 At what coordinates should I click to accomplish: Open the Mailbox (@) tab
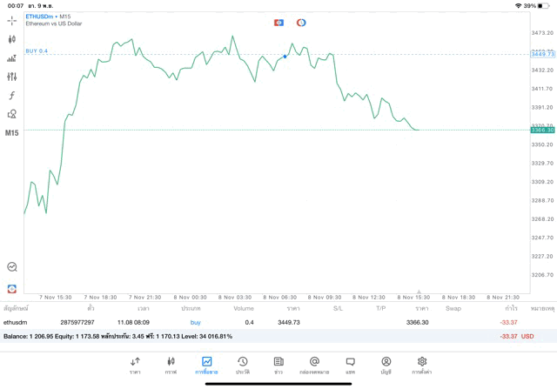314,365
